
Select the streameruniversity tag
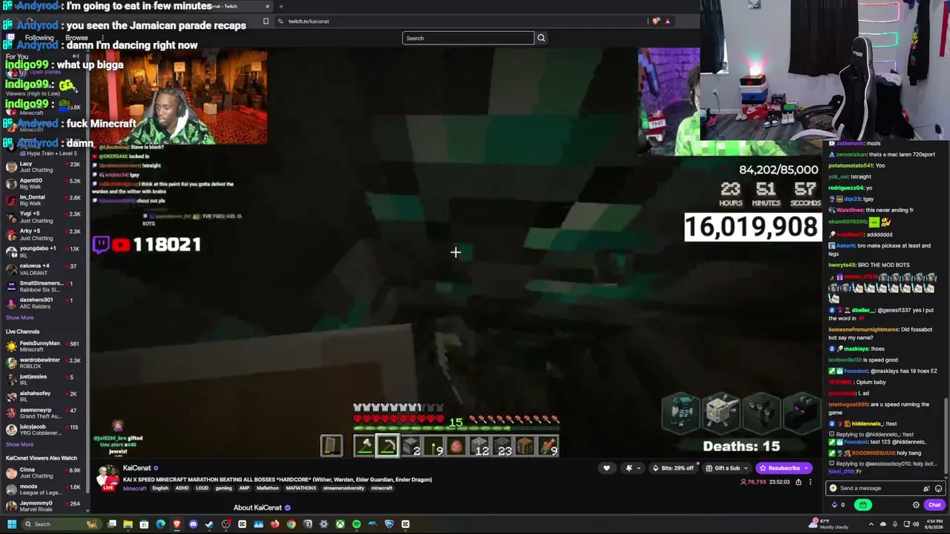(x=344, y=488)
